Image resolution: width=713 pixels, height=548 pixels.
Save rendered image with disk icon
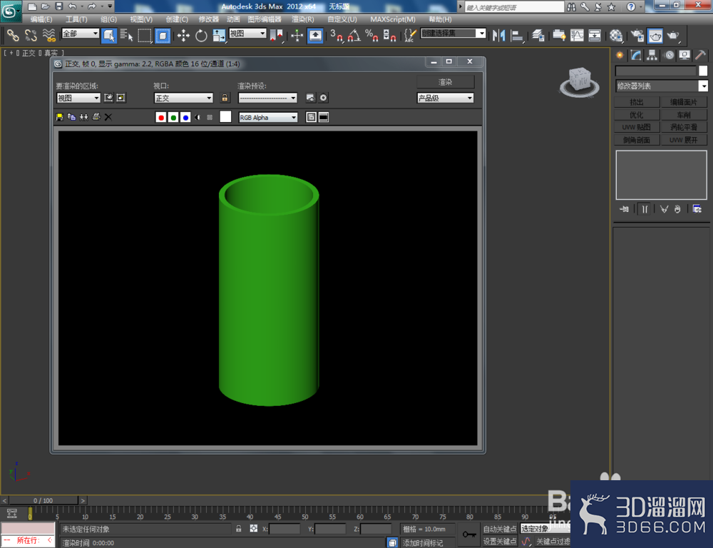tap(59, 117)
